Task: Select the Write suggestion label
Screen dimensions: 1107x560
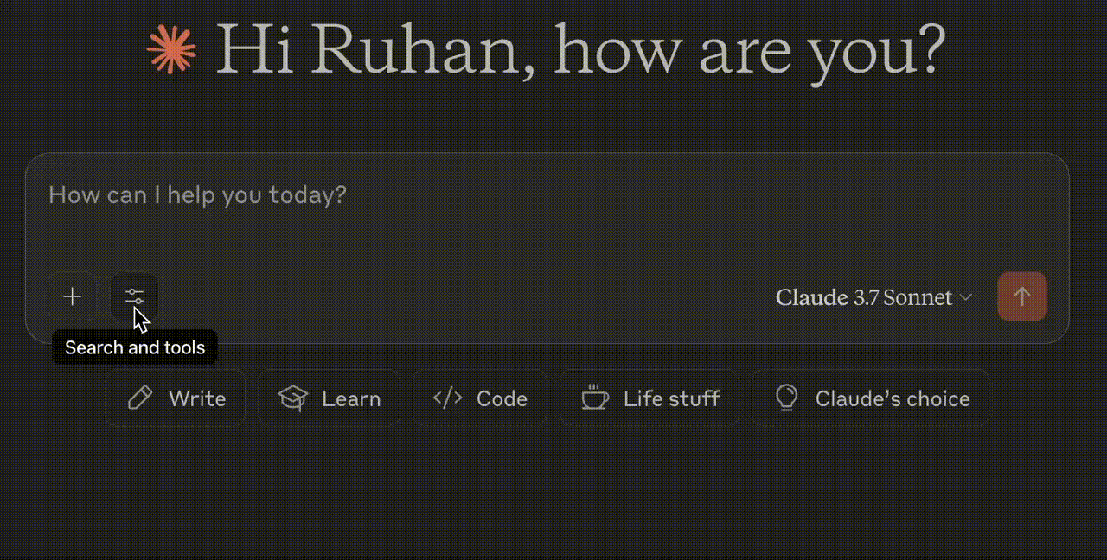Action: pyautogui.click(x=197, y=398)
